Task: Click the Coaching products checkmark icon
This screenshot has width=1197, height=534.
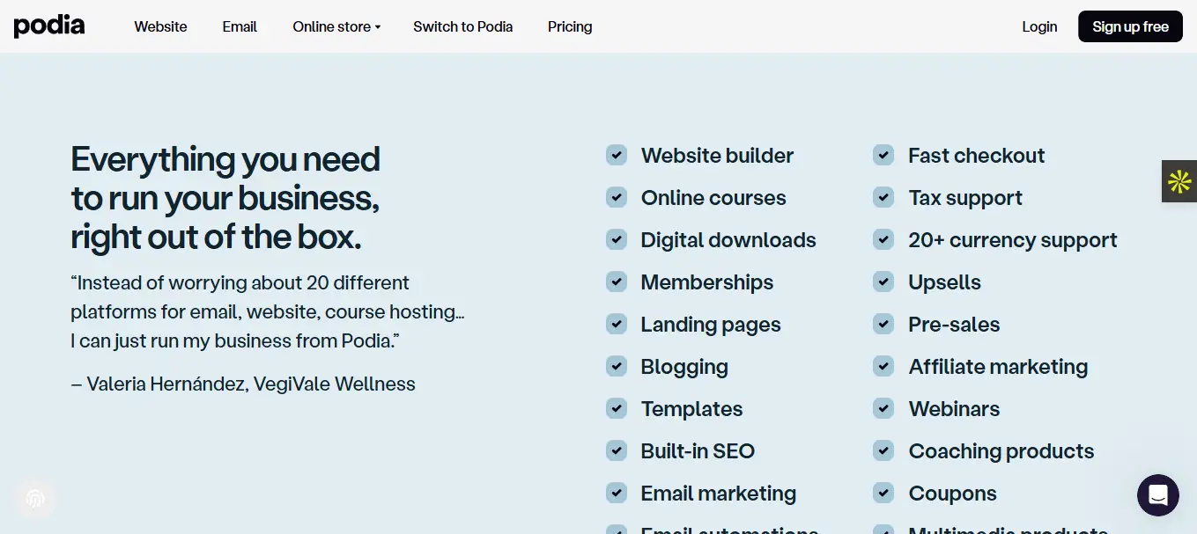Action: 883,451
